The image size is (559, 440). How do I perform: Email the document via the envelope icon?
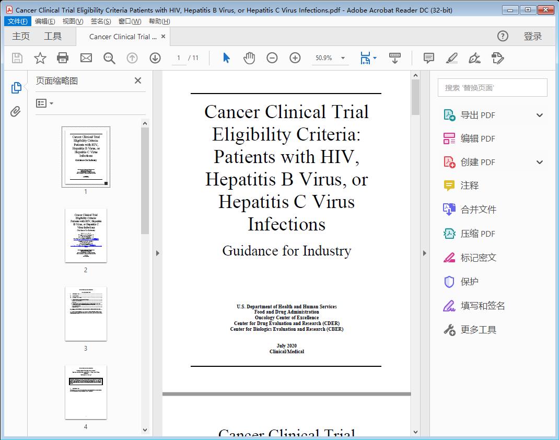point(86,58)
